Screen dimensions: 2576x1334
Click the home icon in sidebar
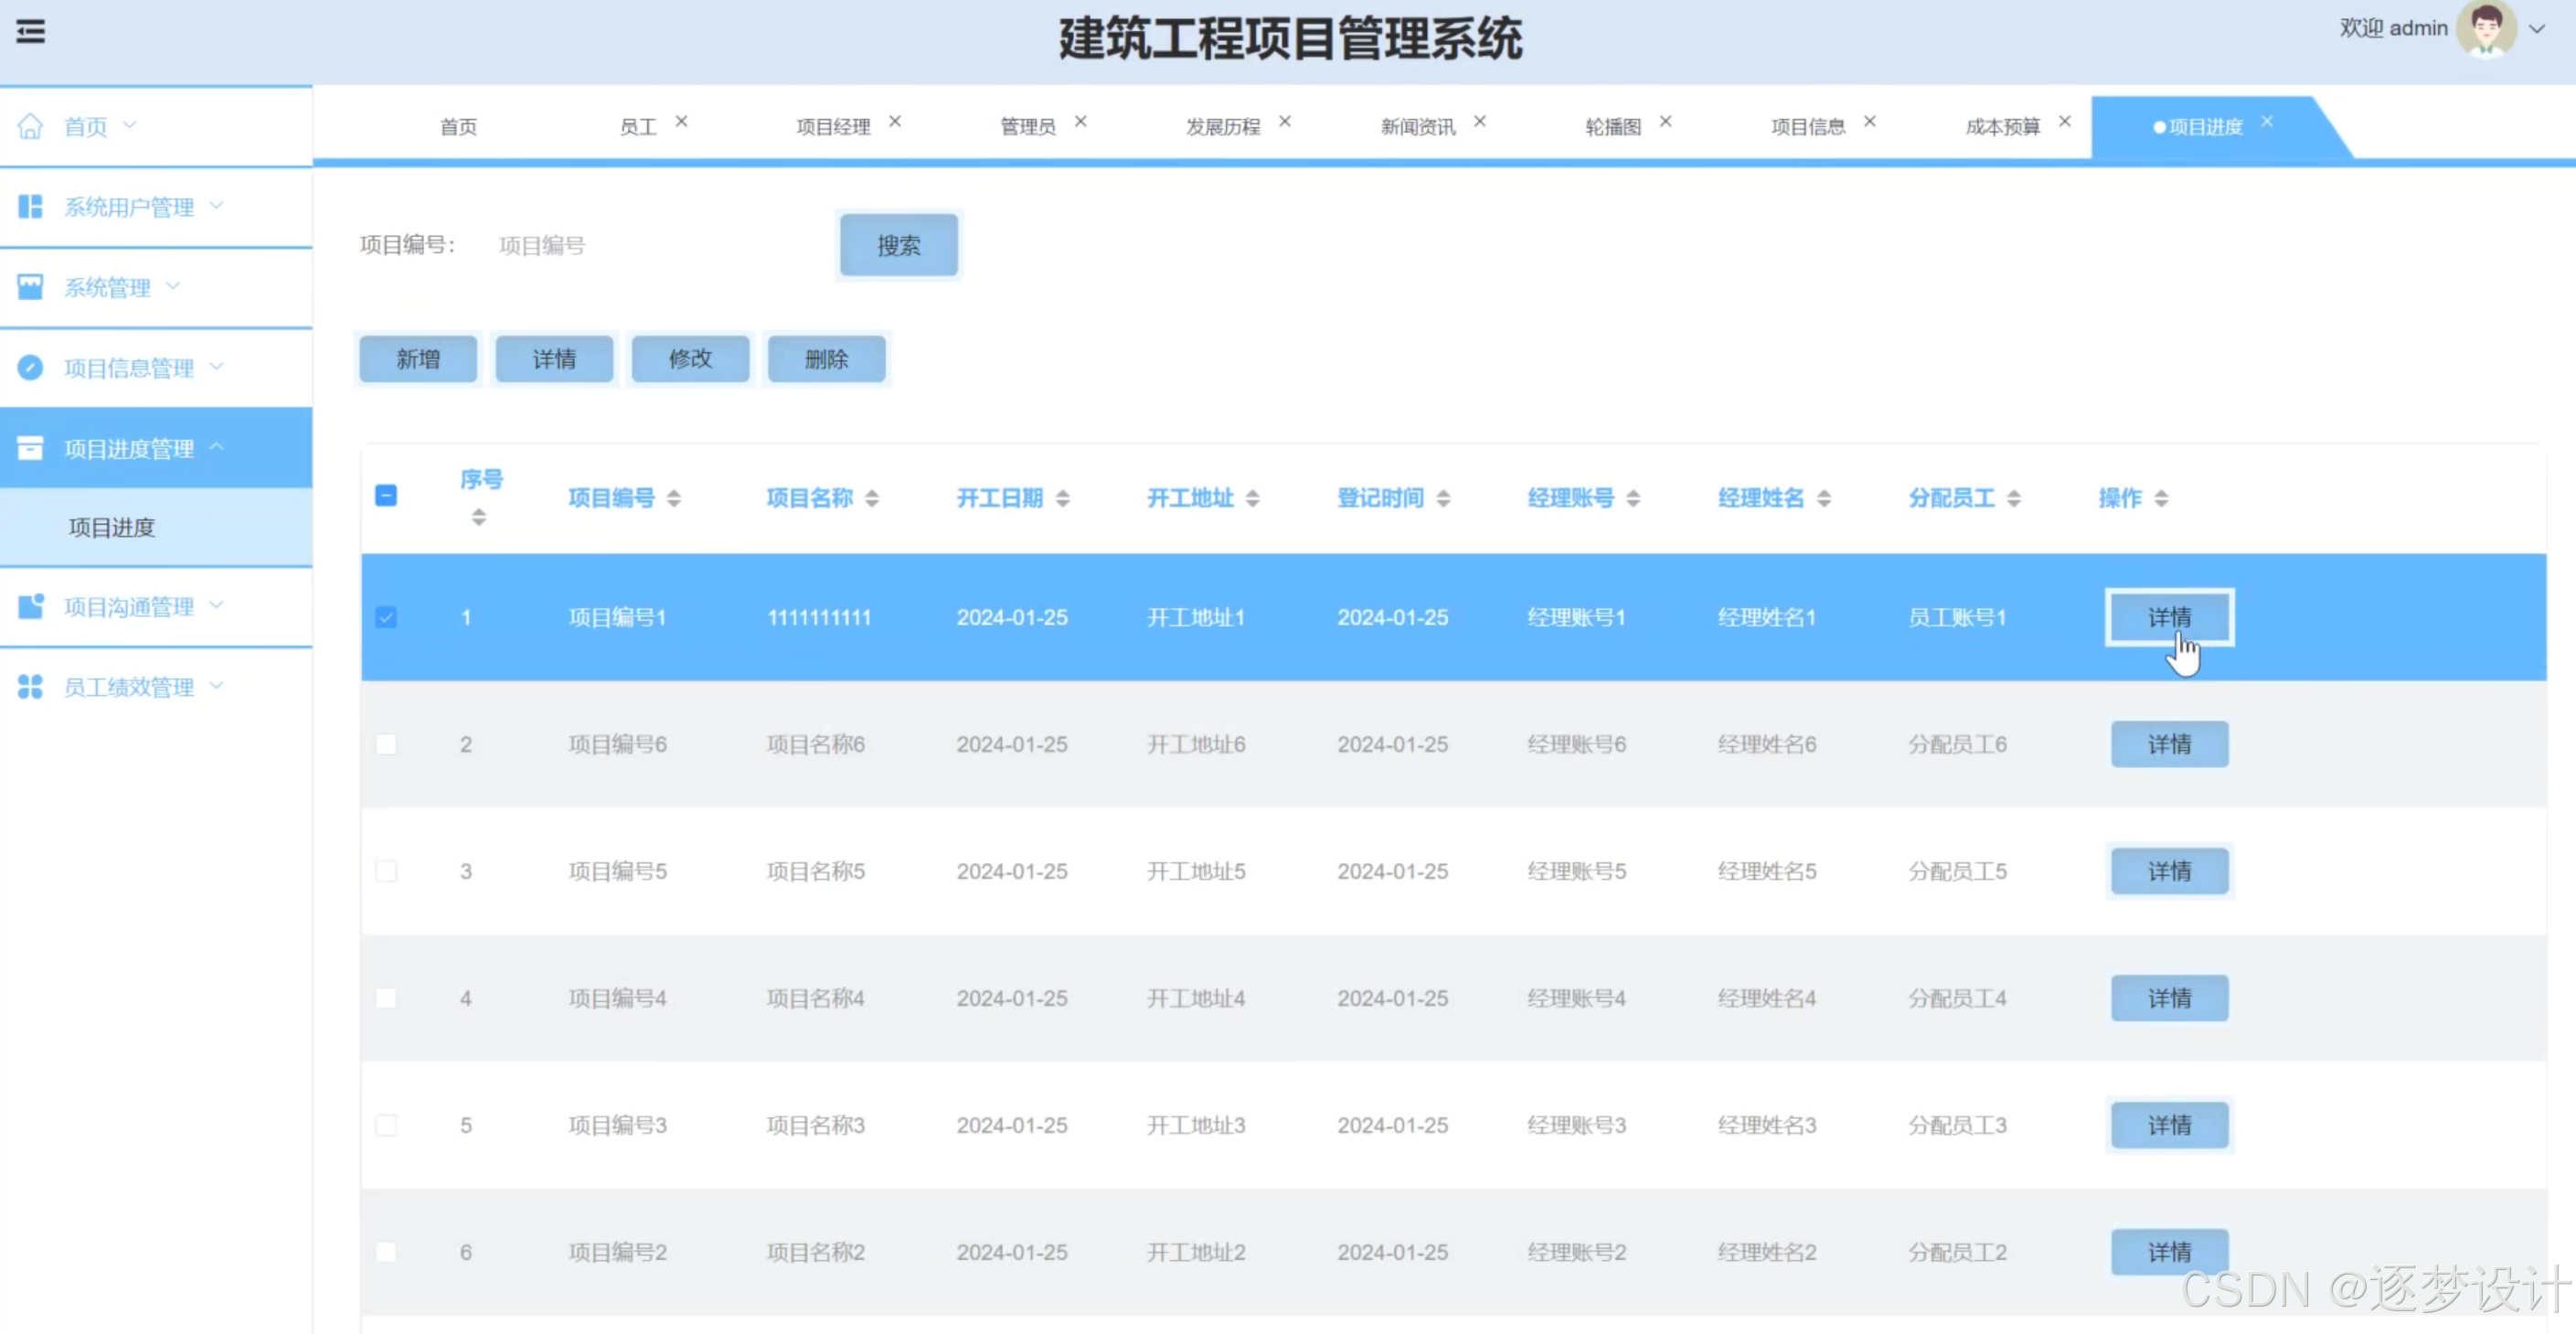coord(31,126)
